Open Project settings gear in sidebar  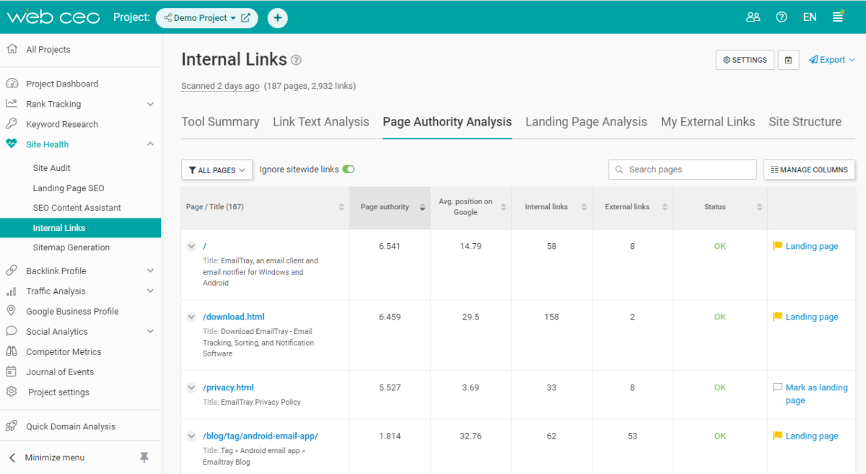pyautogui.click(x=12, y=392)
